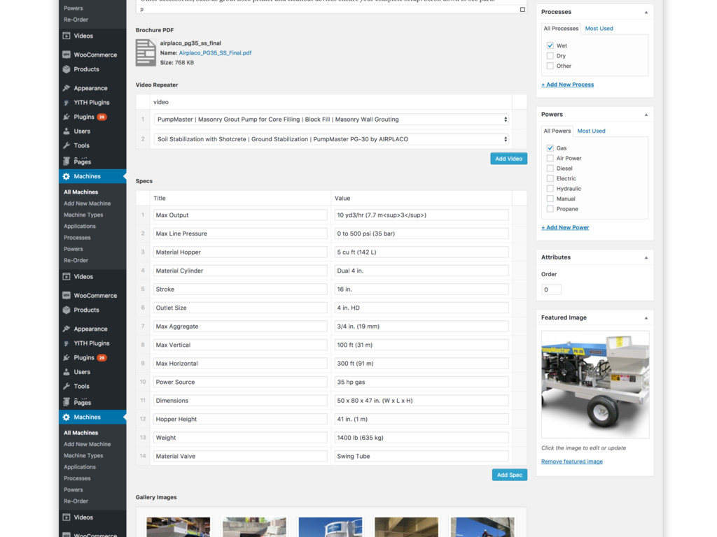Click the Plugins plug icon in the lower sidebar menu
Viewport: 717px width, 537px height.
coord(67,357)
